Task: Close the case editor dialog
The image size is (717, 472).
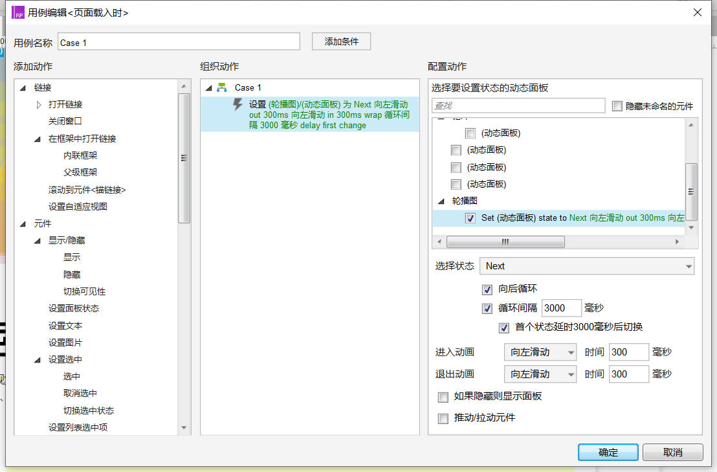Action: click(698, 12)
